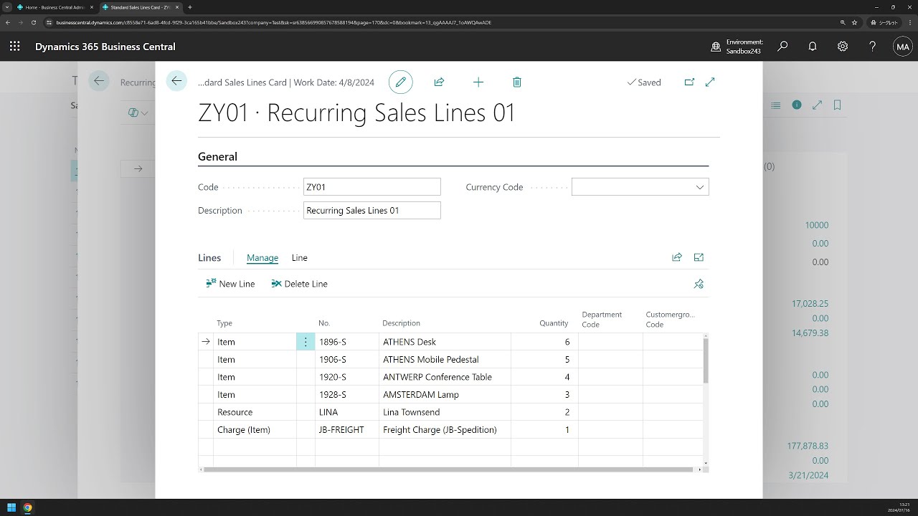Click the information icon on background page
The width and height of the screenshot is (918, 516).
click(x=796, y=105)
